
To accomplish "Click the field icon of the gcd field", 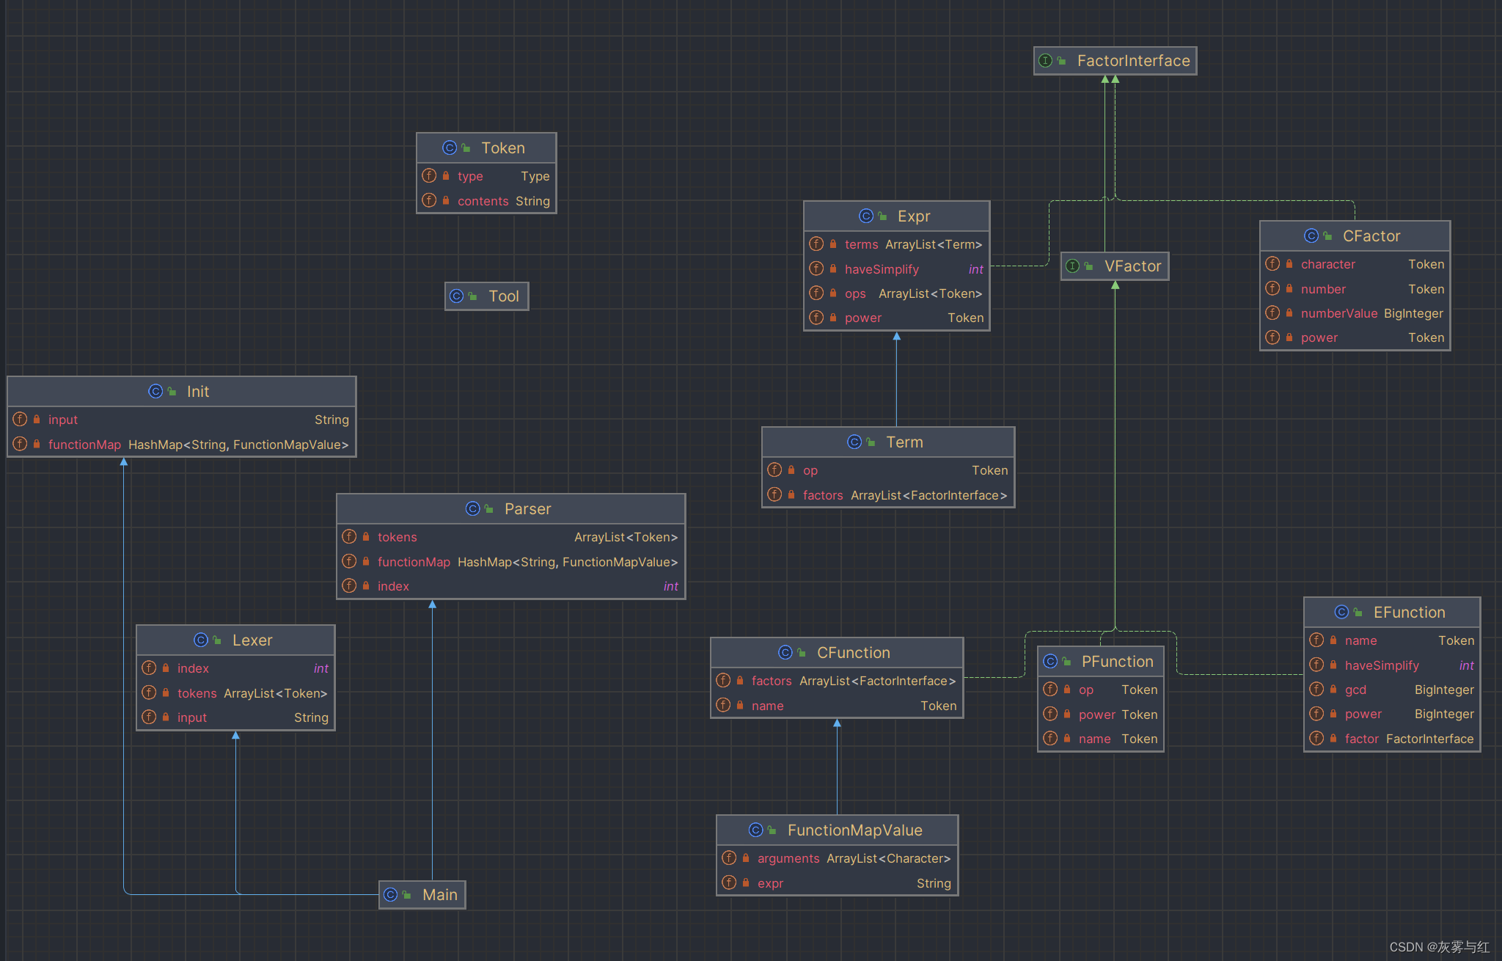I will click(1316, 690).
